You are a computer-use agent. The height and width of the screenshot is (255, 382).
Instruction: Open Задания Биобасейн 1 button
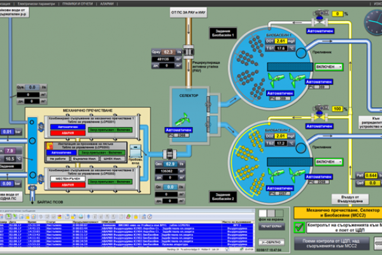[223, 33]
